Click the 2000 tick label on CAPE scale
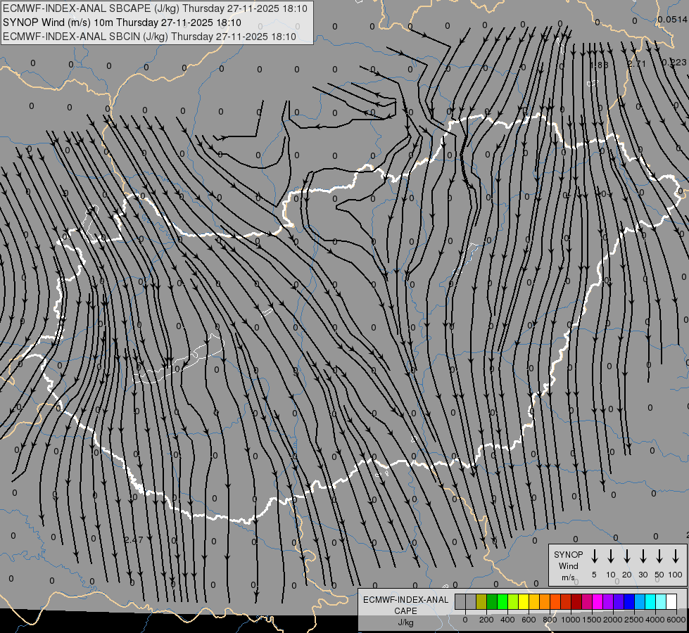689x633 pixels. pyautogui.click(x=613, y=620)
